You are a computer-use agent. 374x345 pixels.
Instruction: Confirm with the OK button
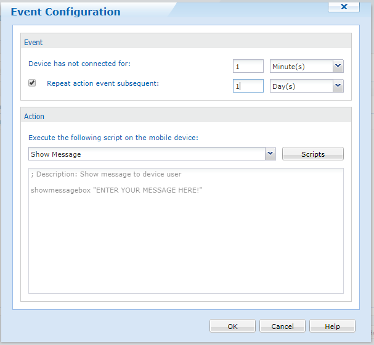(232, 326)
